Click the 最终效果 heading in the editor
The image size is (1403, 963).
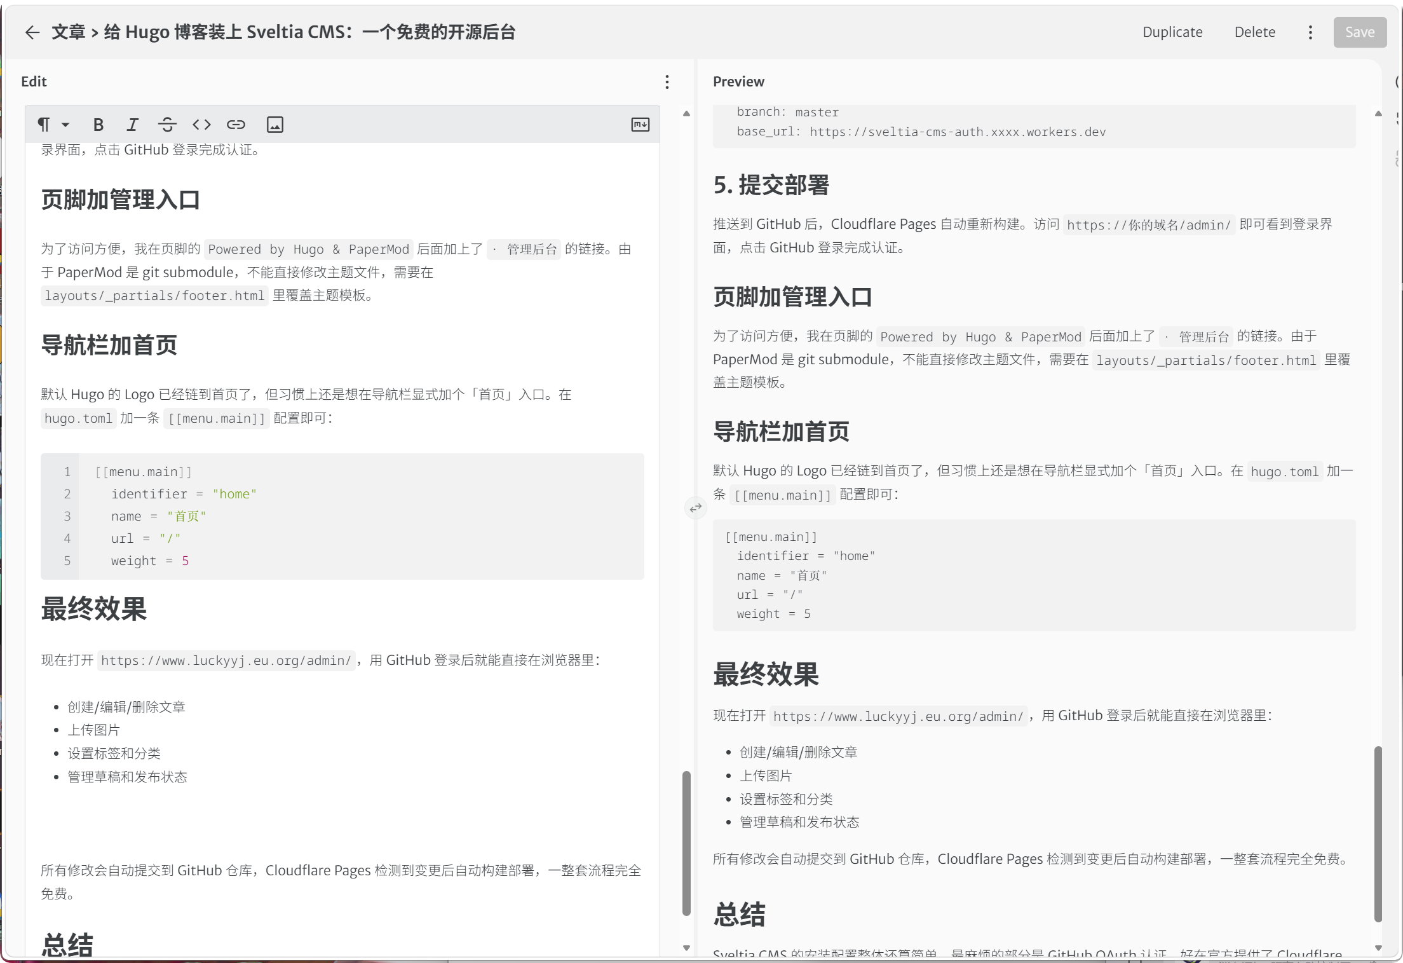click(x=94, y=609)
